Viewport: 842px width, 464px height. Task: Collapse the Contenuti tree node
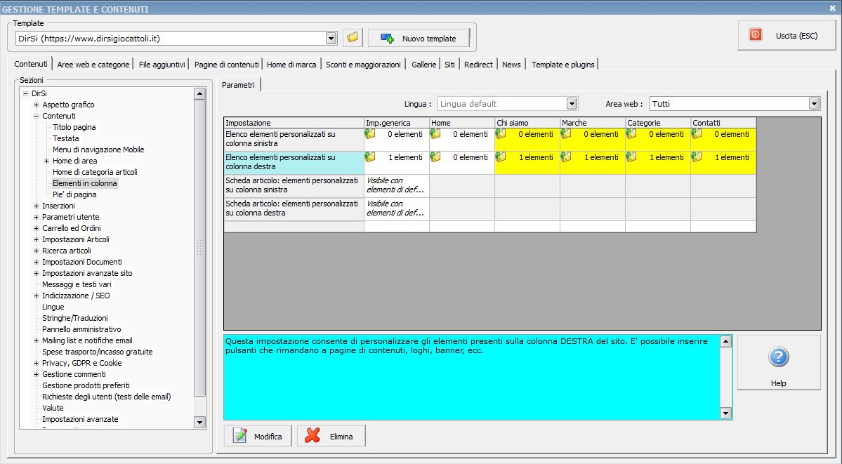point(37,116)
